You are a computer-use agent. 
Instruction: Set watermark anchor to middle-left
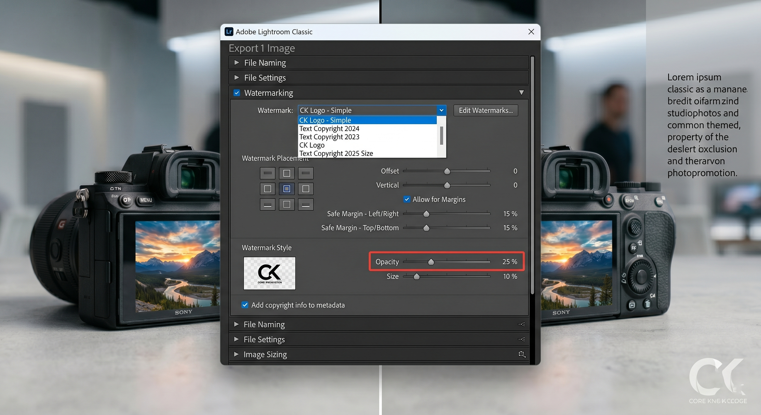pos(267,189)
